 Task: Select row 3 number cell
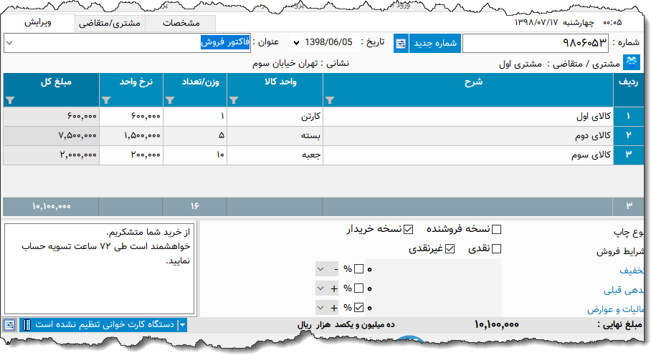pos(628,155)
